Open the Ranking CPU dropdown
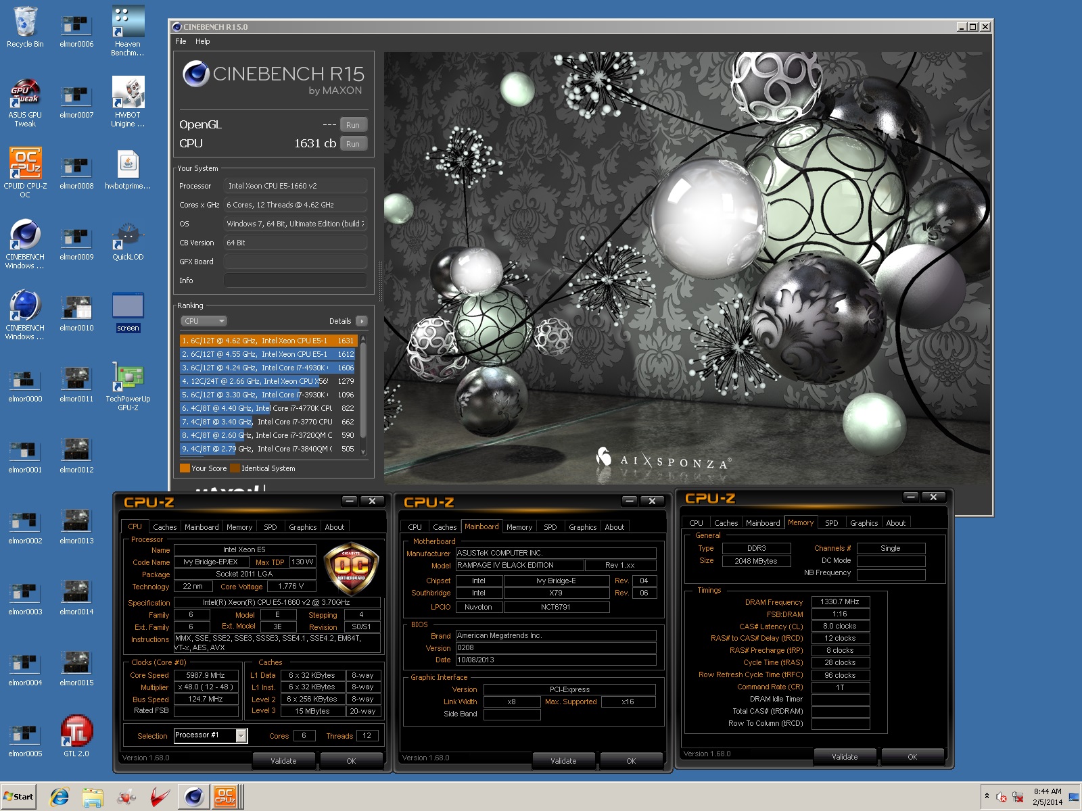 tap(204, 321)
